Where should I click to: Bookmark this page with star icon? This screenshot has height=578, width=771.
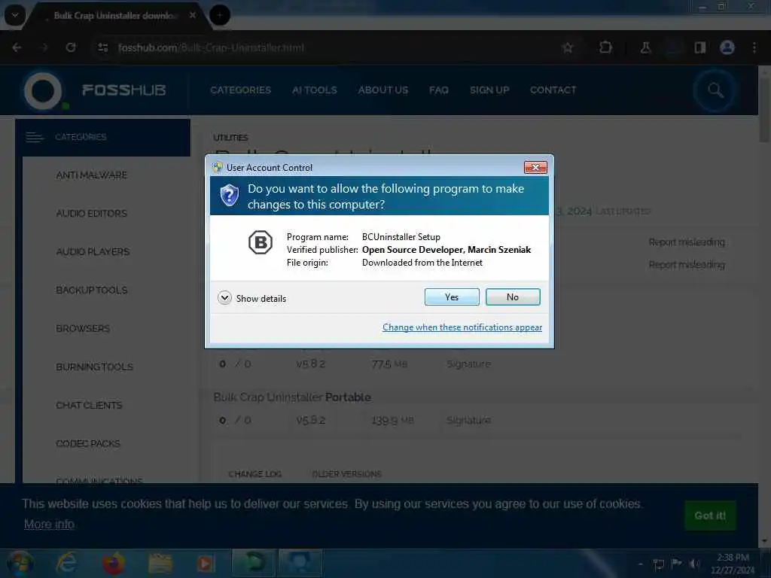pos(568,47)
